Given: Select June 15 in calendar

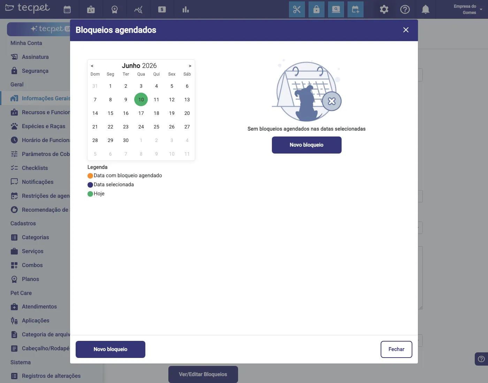Looking at the screenshot, I should coord(110,113).
